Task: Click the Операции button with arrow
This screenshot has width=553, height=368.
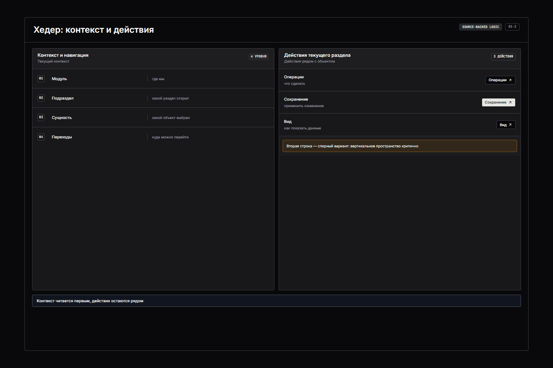Action: (500, 80)
